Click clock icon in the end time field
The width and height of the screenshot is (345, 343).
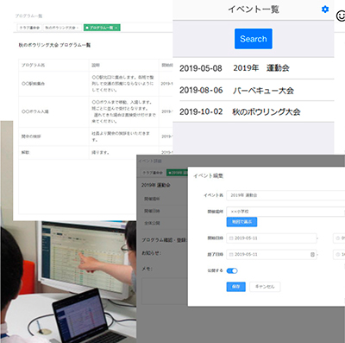pyautogui.click(x=337, y=255)
